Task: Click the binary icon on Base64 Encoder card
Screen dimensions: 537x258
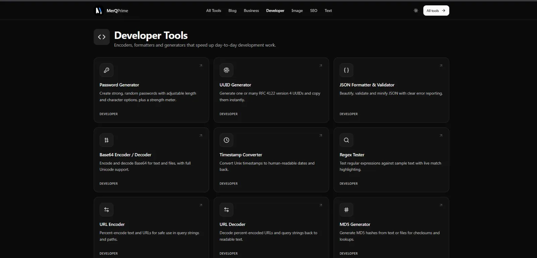Action: click(106, 140)
